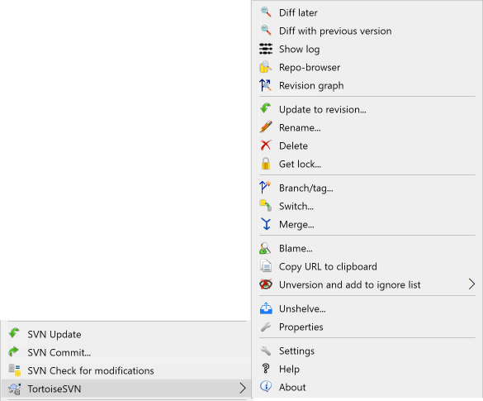Click the SVN Update green arrow icon
This screenshot has height=401, width=483.
[14, 333]
